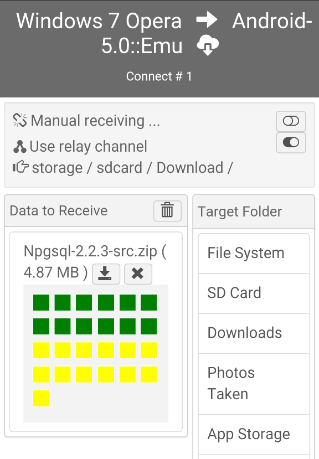Open the storage / sdcard / Download / path
Screen dimensions: 319x459
(x=132, y=168)
